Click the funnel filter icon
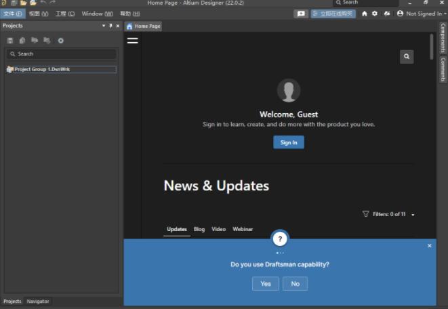This screenshot has width=448, height=309. click(x=366, y=214)
